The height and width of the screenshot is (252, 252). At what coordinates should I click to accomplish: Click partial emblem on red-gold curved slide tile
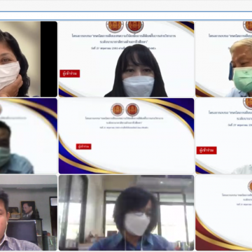click(250, 186)
